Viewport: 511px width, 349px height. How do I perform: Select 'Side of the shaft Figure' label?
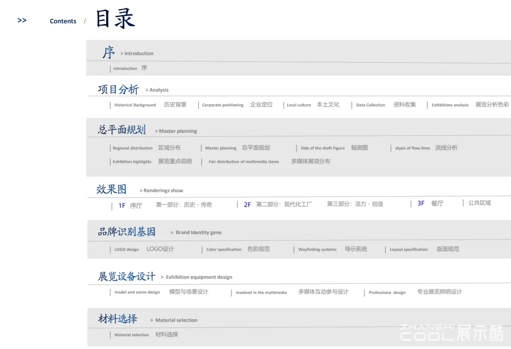[x=323, y=148]
